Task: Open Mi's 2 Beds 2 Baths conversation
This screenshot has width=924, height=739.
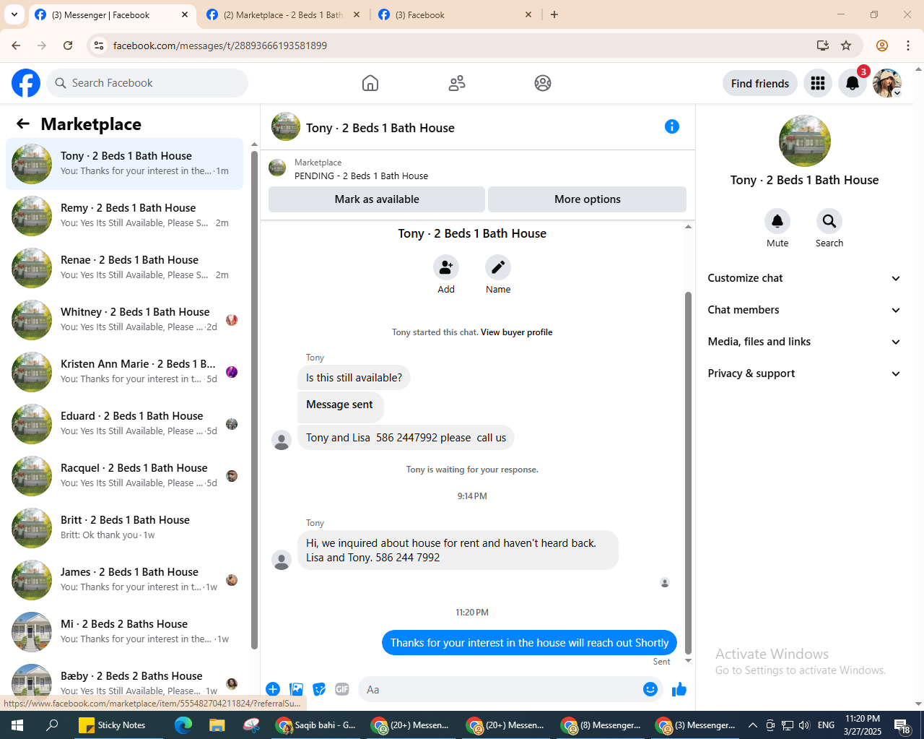Action: point(124,631)
